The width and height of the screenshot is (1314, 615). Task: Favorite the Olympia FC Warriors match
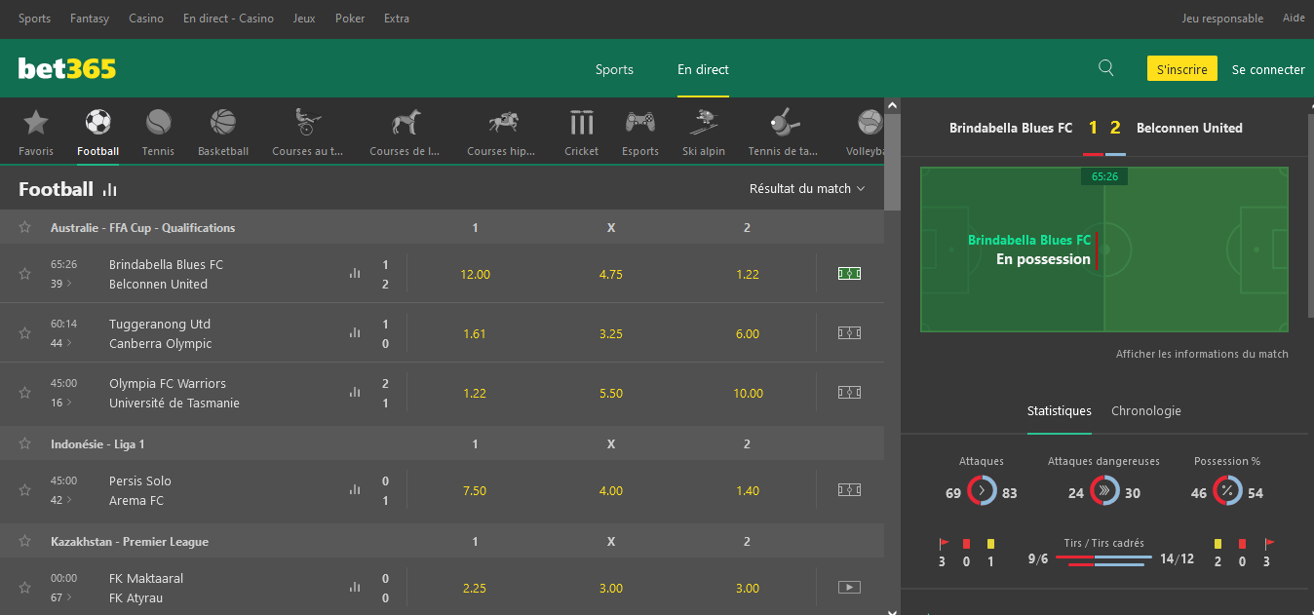pyautogui.click(x=25, y=393)
